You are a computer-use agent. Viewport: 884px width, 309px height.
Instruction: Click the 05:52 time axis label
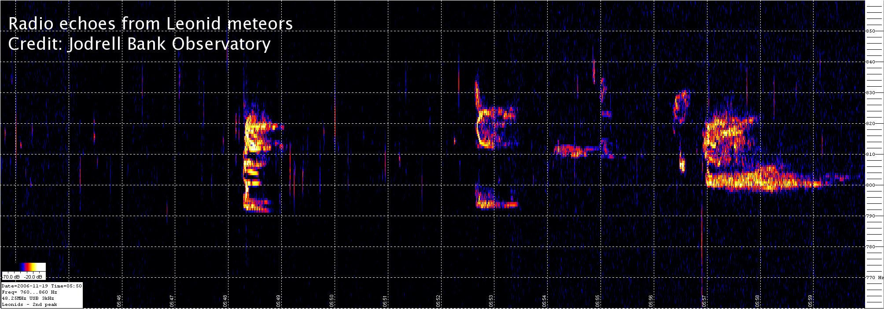[x=438, y=301]
